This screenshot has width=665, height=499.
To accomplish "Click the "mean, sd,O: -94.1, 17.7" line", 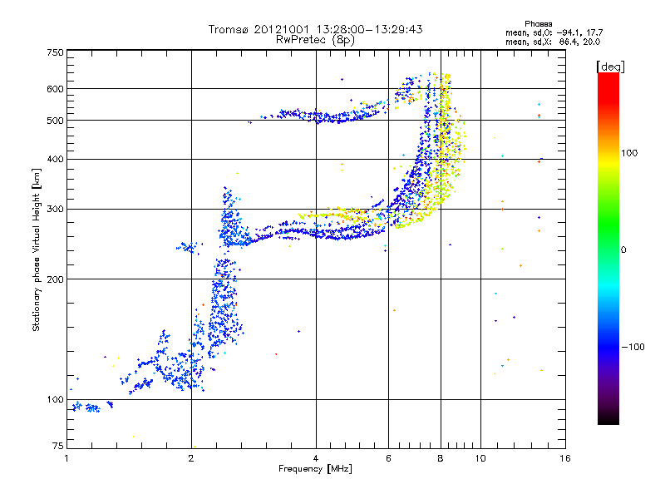I will [x=554, y=32].
